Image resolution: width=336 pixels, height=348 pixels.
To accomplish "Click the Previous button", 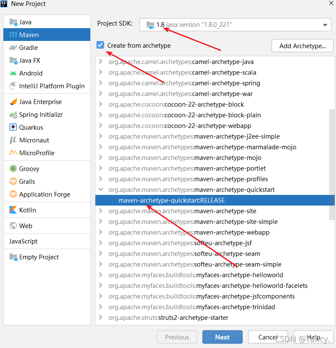I will (x=177, y=337).
